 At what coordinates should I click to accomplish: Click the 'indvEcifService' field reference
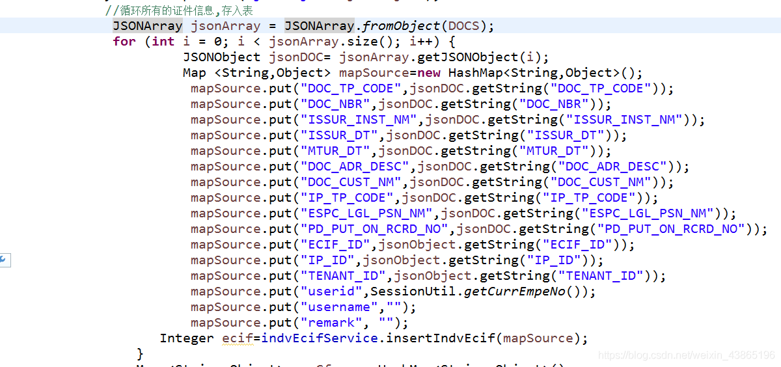click(x=319, y=338)
